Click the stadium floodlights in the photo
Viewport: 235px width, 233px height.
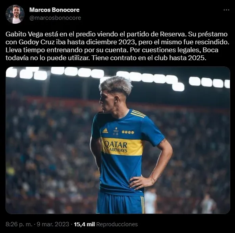118,78
